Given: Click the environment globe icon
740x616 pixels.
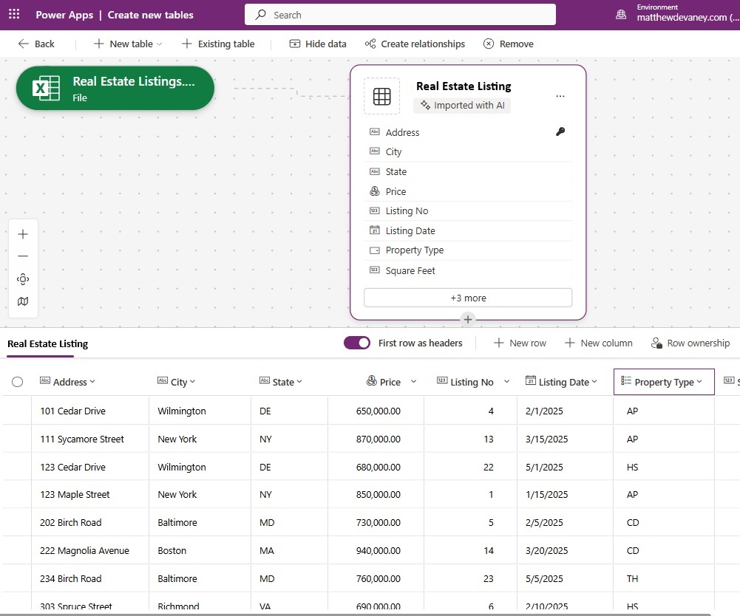Looking at the screenshot, I should [x=621, y=15].
